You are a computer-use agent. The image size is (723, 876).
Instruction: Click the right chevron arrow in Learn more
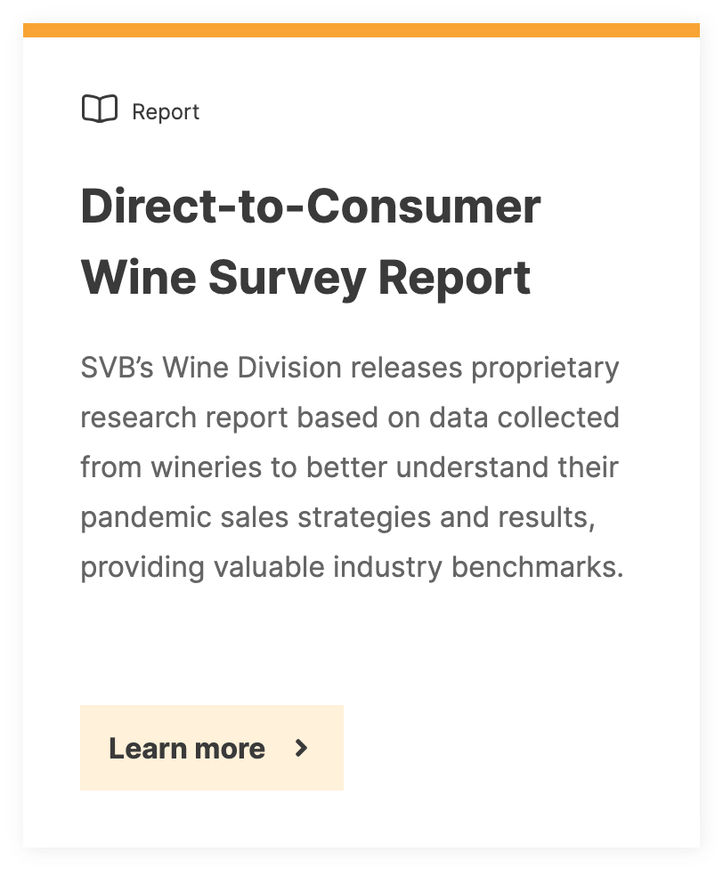[x=301, y=748]
